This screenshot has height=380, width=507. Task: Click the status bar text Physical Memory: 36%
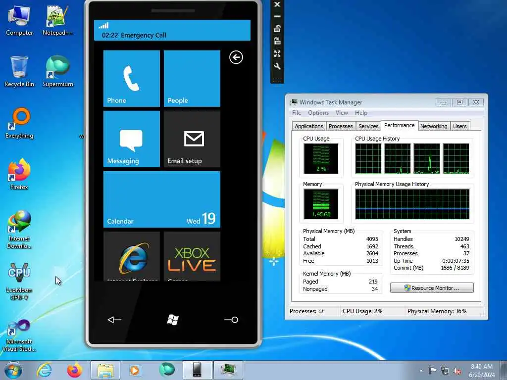tap(437, 311)
